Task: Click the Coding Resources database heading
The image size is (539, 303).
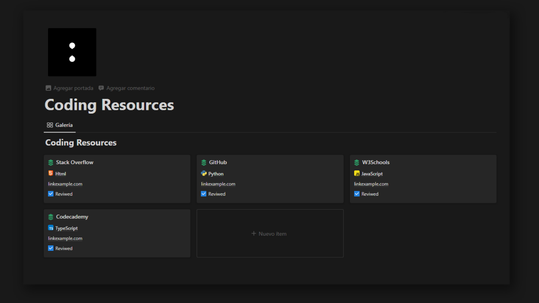Action: click(81, 143)
